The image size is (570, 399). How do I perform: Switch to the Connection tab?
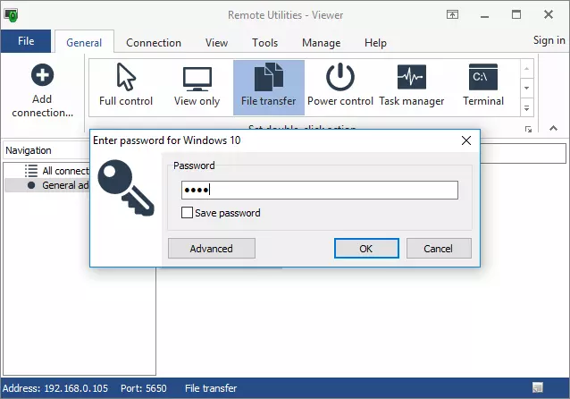(x=154, y=42)
